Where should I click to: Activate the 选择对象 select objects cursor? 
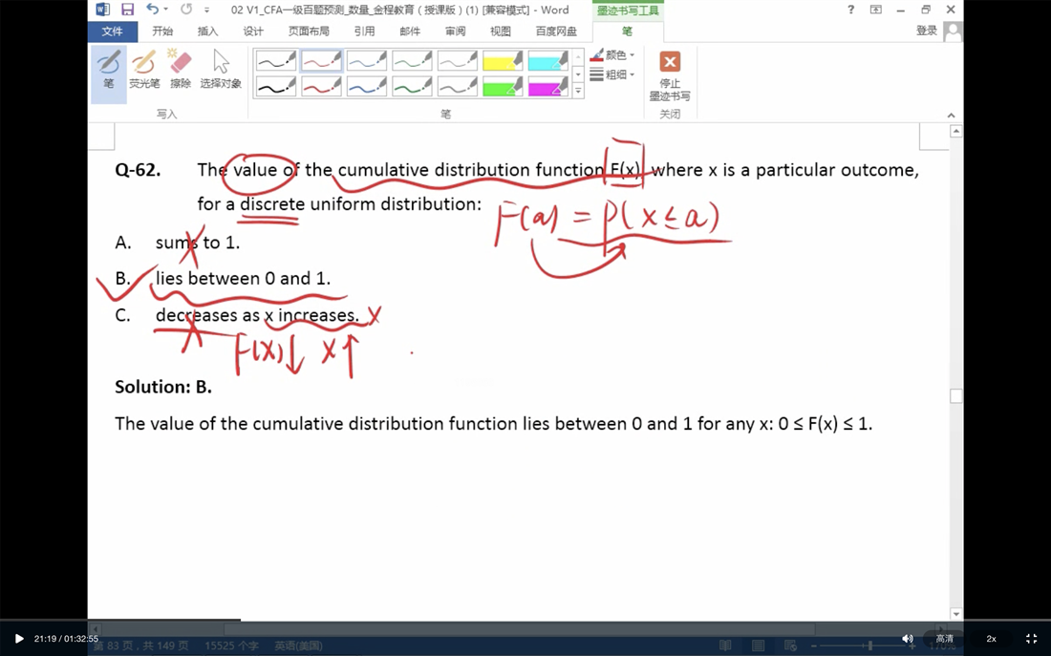point(221,70)
